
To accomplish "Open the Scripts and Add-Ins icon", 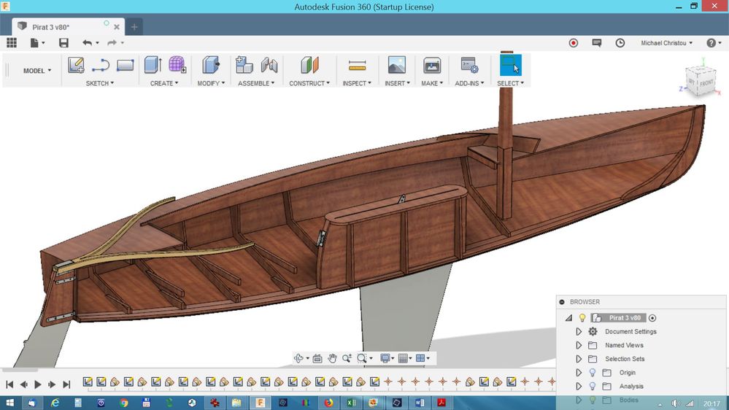I will pyautogui.click(x=469, y=65).
